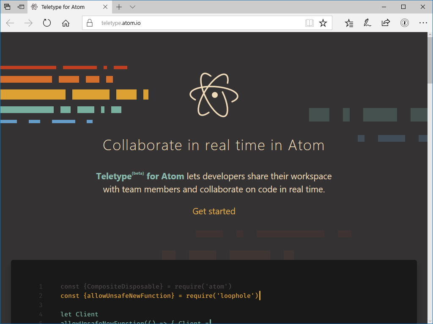
Task: Go to the browser home page
Action: (x=65, y=23)
